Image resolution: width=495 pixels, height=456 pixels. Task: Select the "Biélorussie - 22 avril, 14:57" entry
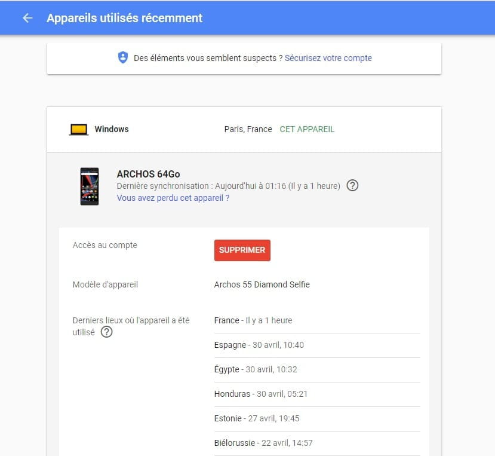[317, 443]
